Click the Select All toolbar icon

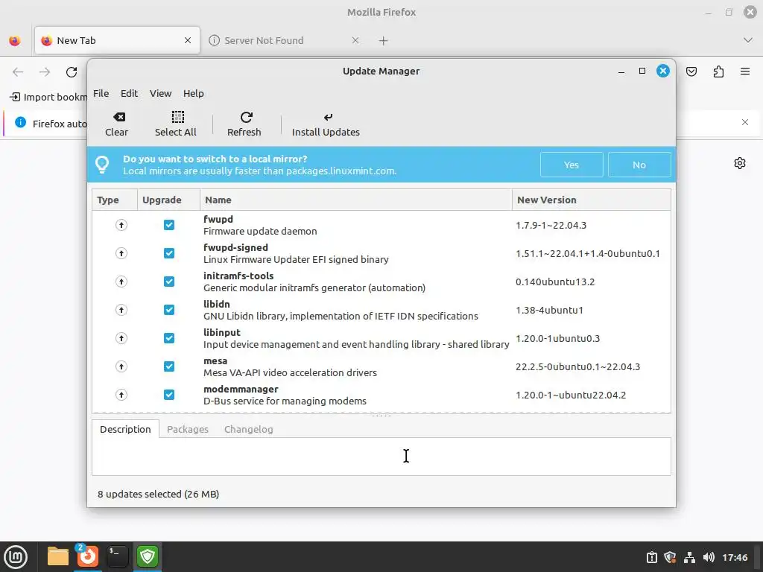pyautogui.click(x=177, y=117)
